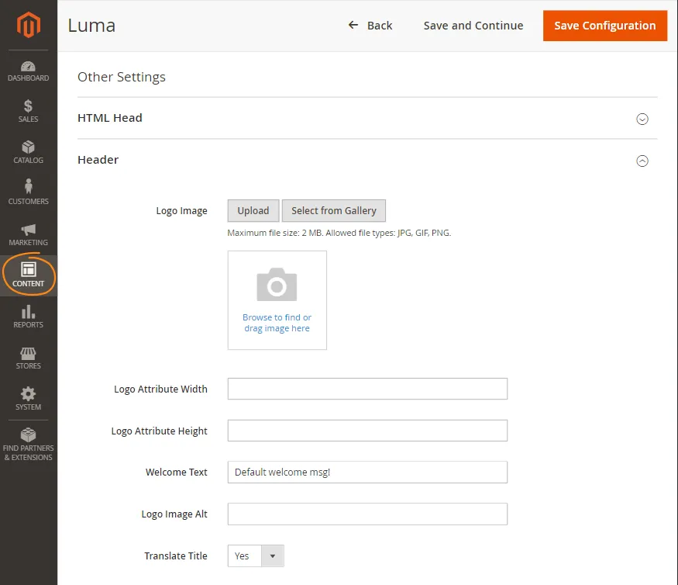Open the Marketing menu
This screenshot has width=678, height=585.
(x=28, y=234)
